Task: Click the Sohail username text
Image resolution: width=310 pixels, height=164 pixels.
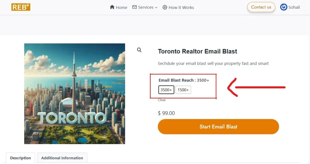Action: pos(294,7)
